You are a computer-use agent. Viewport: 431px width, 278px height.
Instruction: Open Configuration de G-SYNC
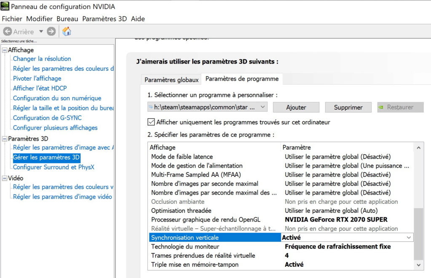(47, 118)
